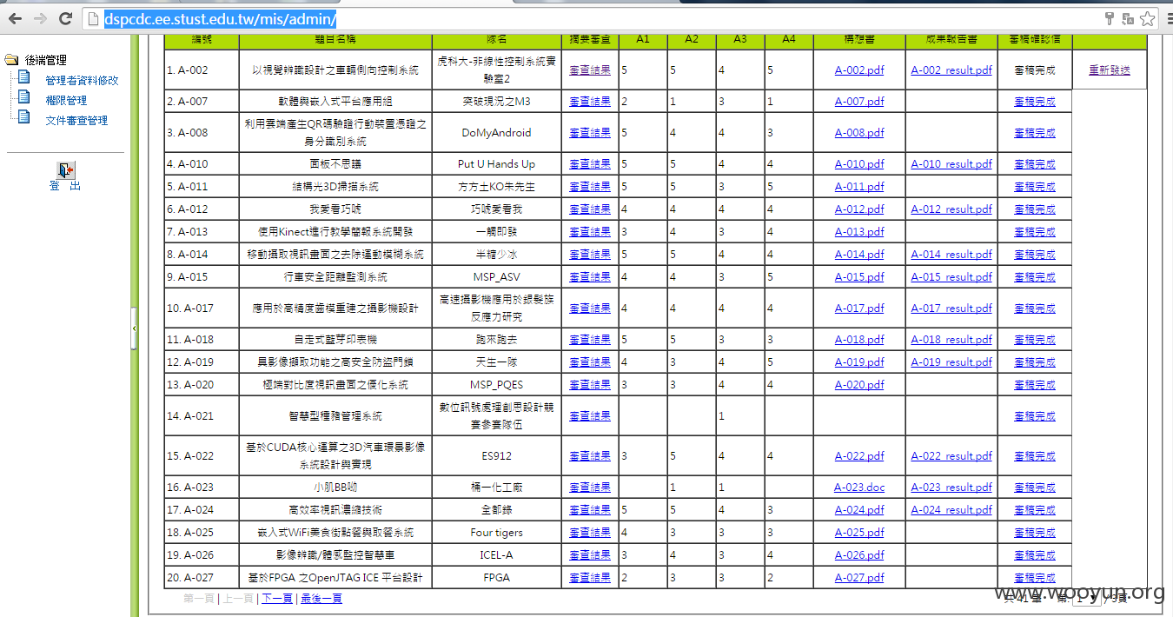Open the A-015.pdf link
Viewport: 1173px width, 617px height.
tap(859, 277)
